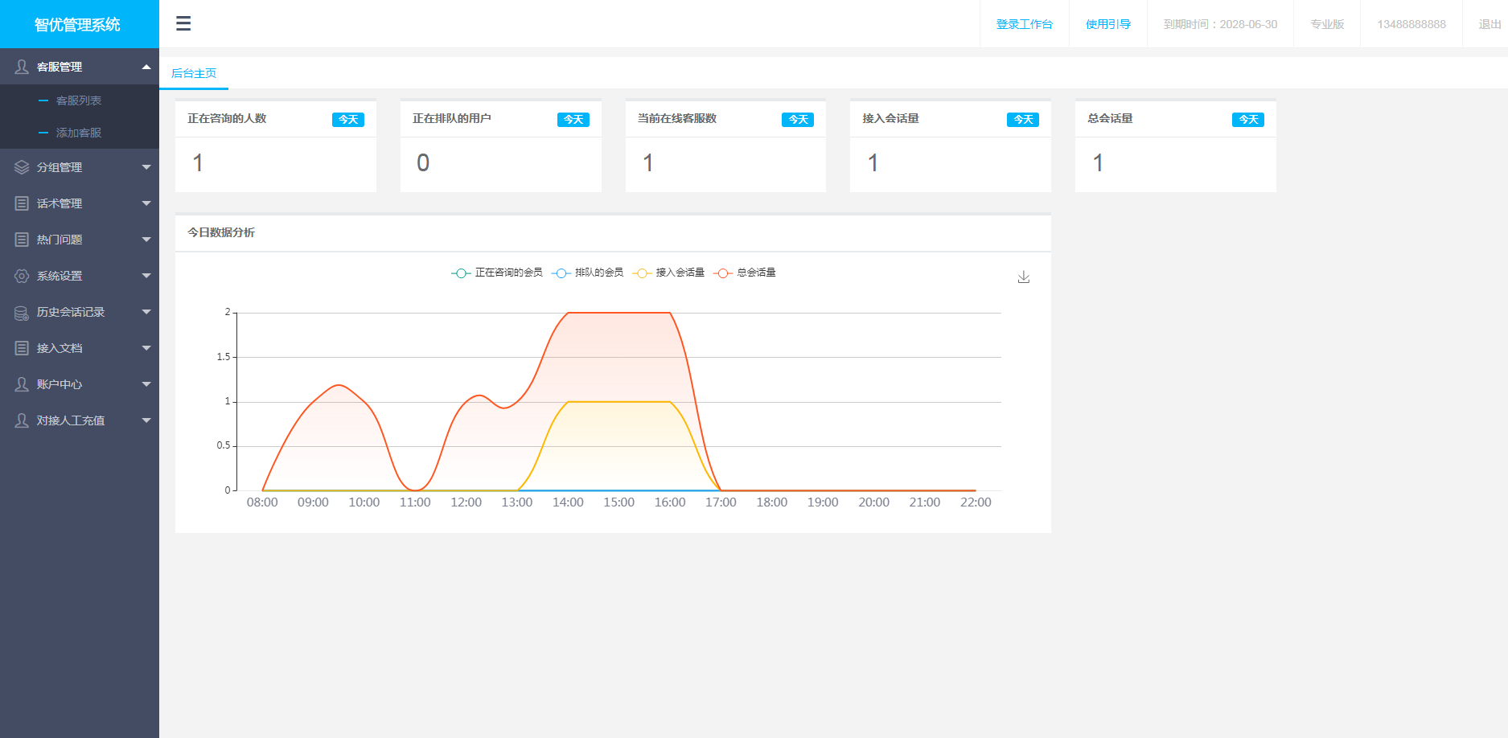
Task: Expand the 账户中心 dropdown arrow
Action: (x=146, y=384)
